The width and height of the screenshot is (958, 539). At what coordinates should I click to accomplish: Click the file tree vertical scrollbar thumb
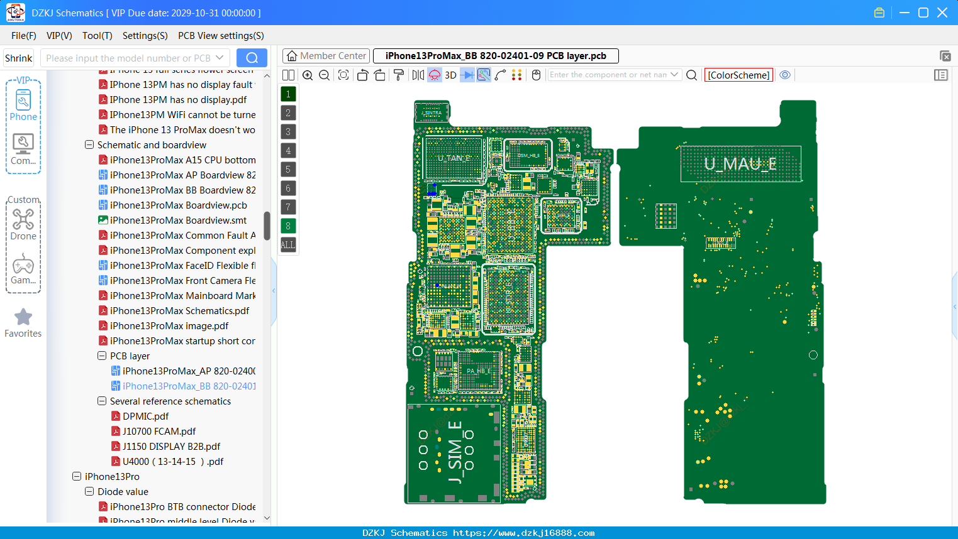click(x=267, y=226)
